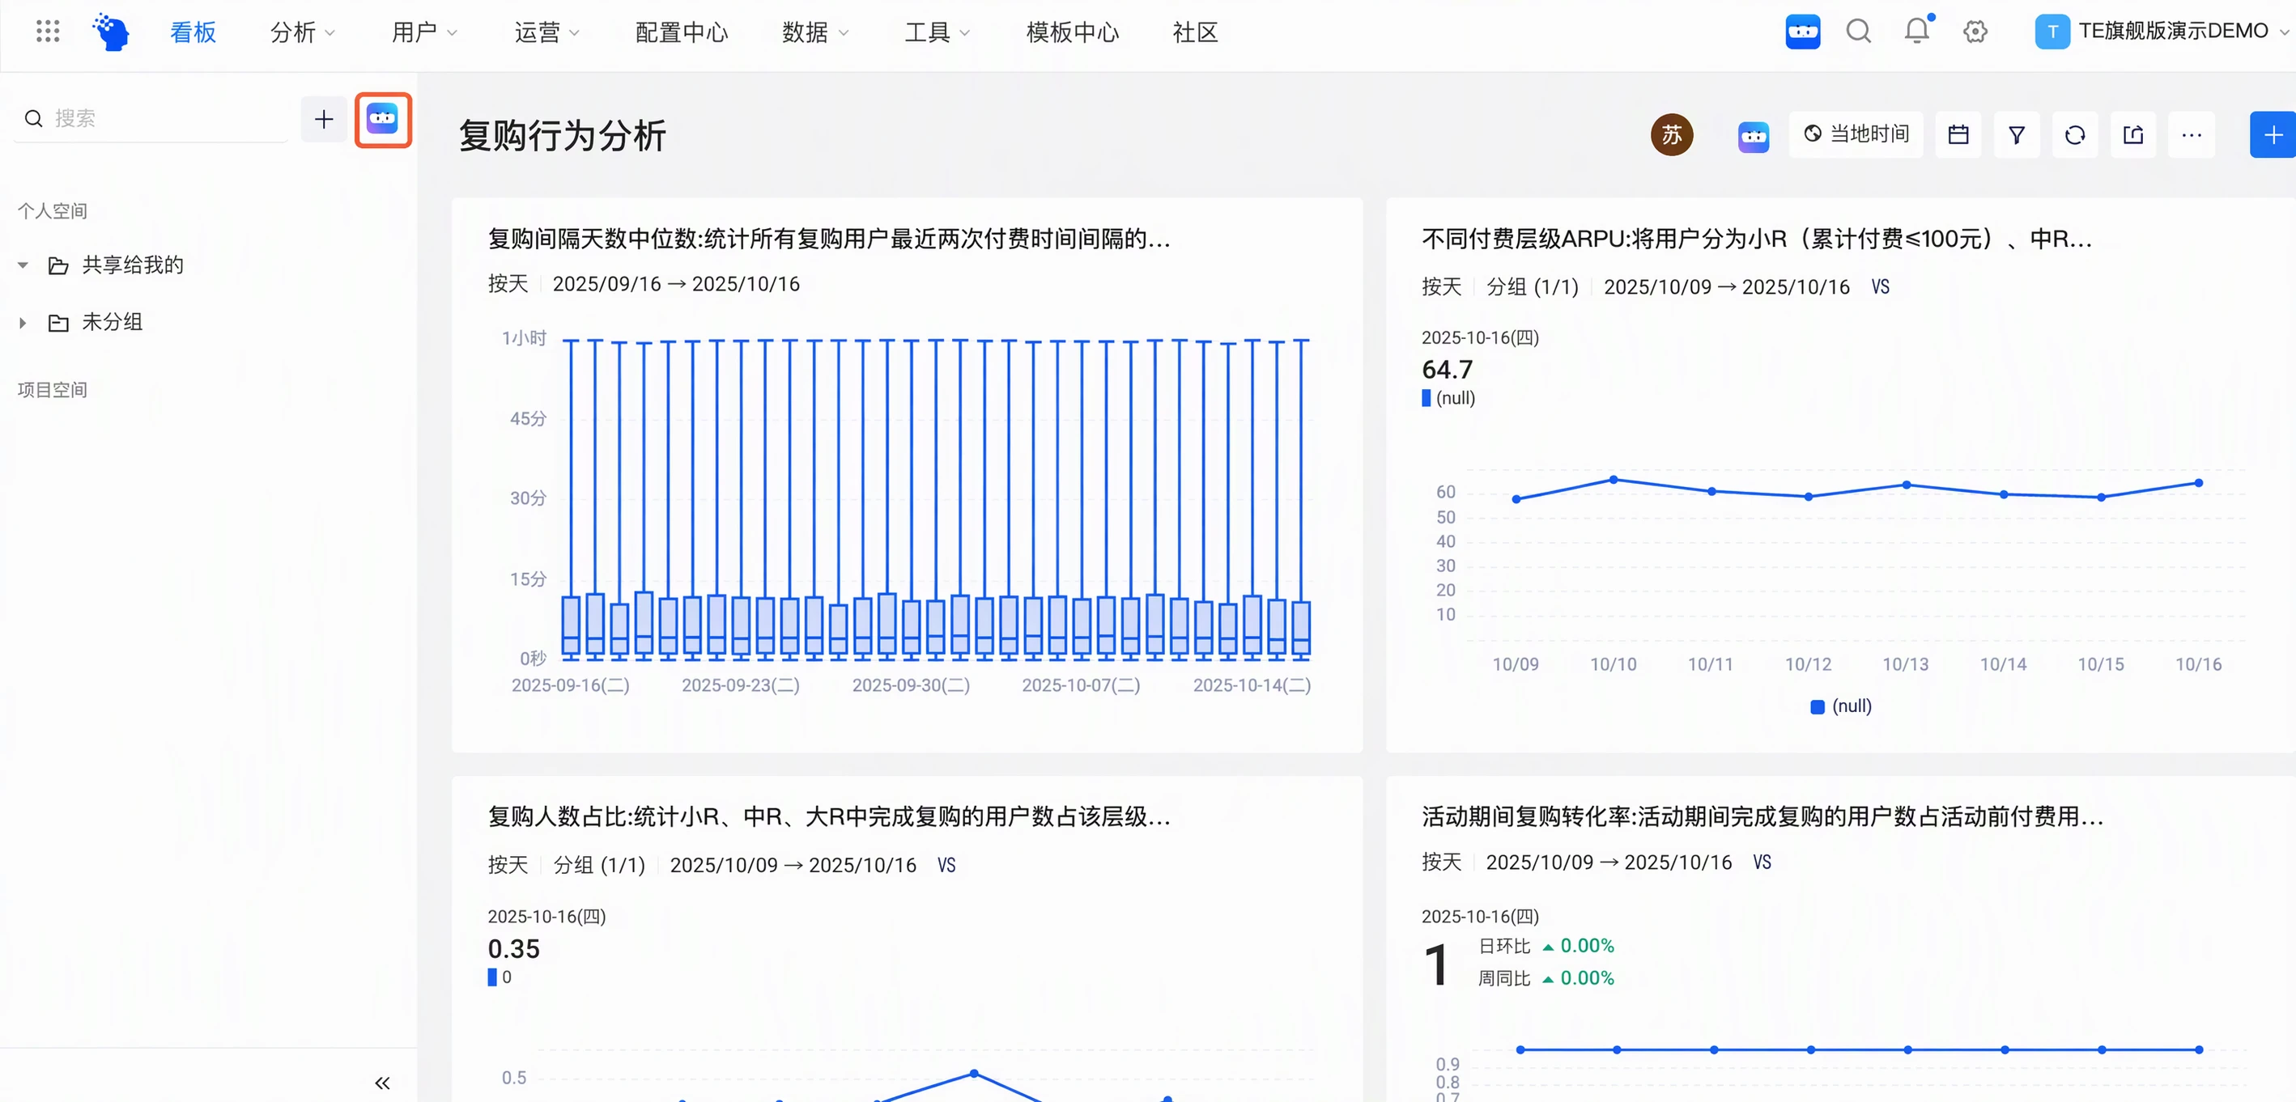This screenshot has width=2296, height=1102.
Task: Click the highlighted AI robot sidebar button
Action: (x=382, y=120)
